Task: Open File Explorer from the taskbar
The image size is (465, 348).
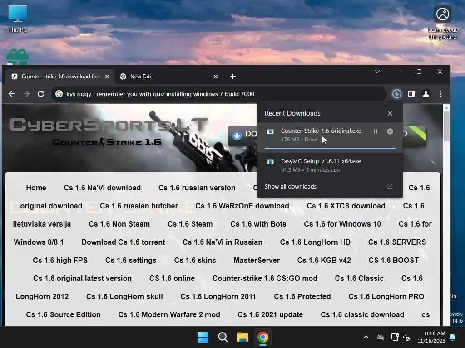Action: click(x=242, y=337)
